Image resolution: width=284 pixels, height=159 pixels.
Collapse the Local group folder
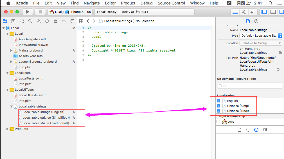pos(7,34)
